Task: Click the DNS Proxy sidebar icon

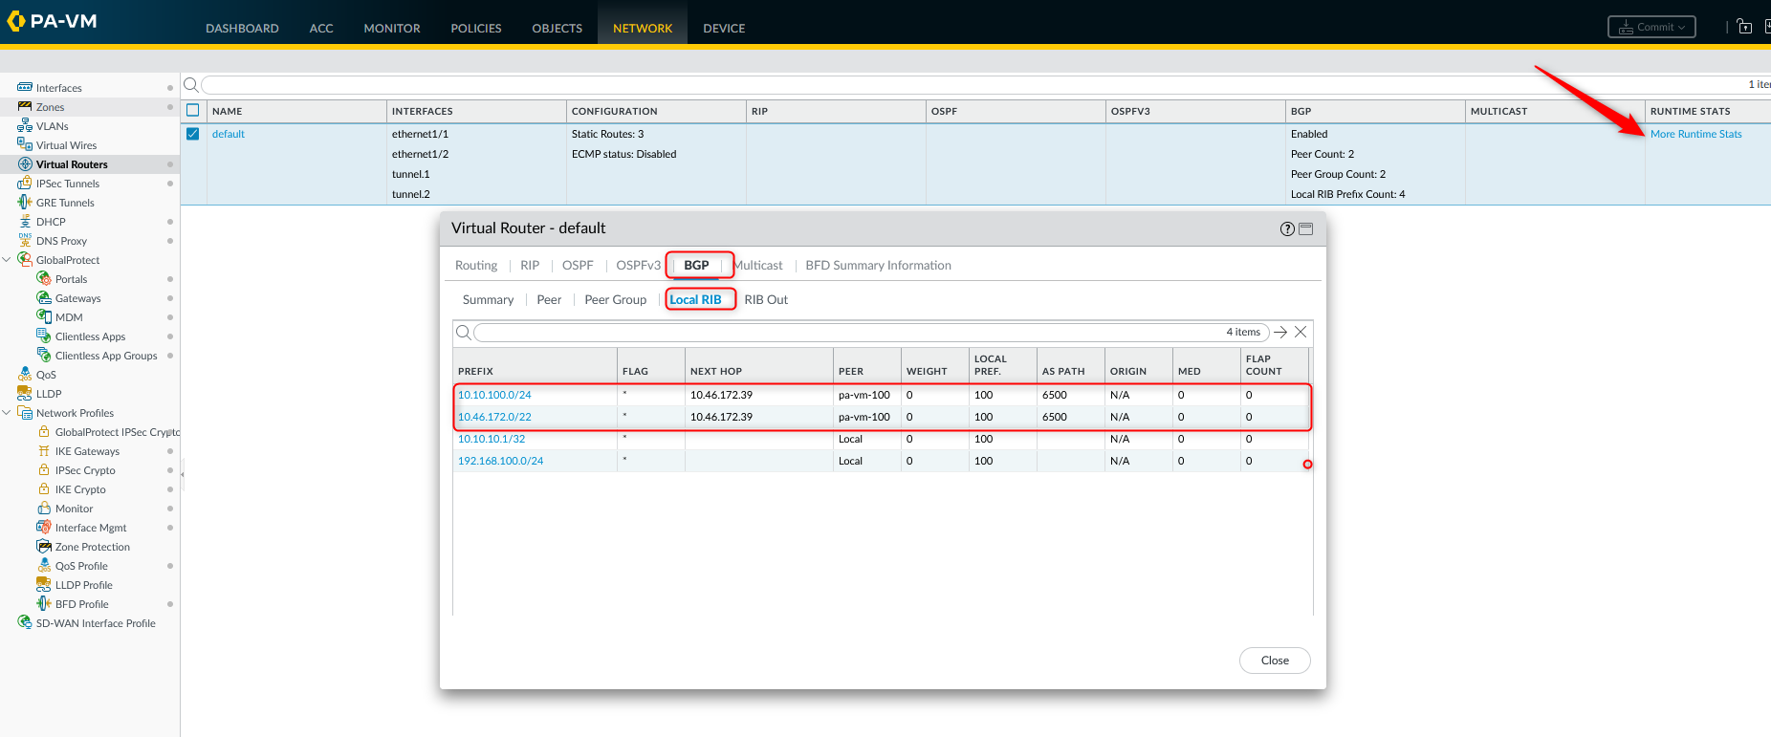Action: coord(25,241)
